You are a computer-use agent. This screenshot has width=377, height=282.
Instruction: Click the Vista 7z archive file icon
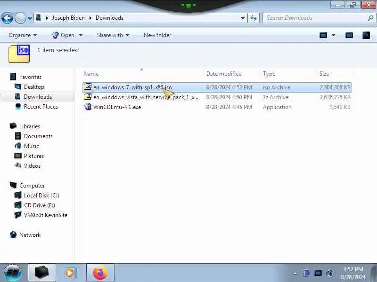click(88, 97)
